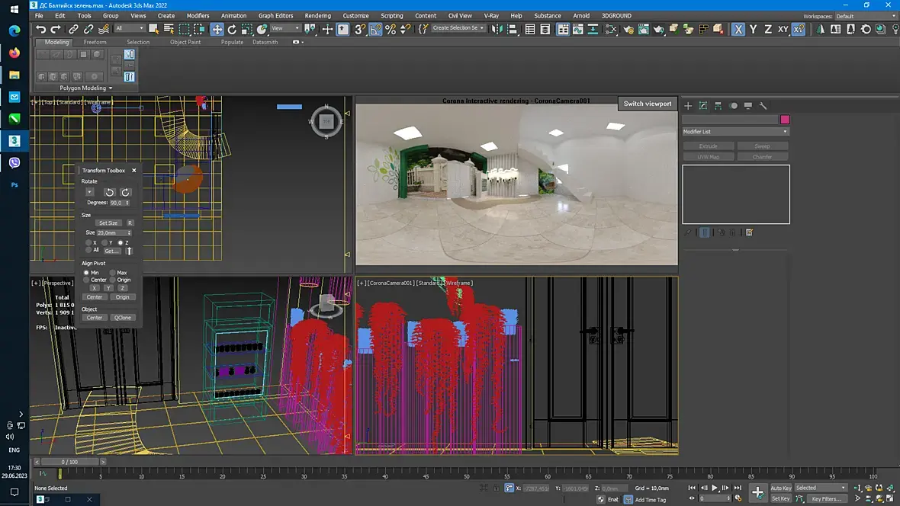The height and width of the screenshot is (506, 900).
Task: Select the X size axis radio
Action: [x=88, y=242]
